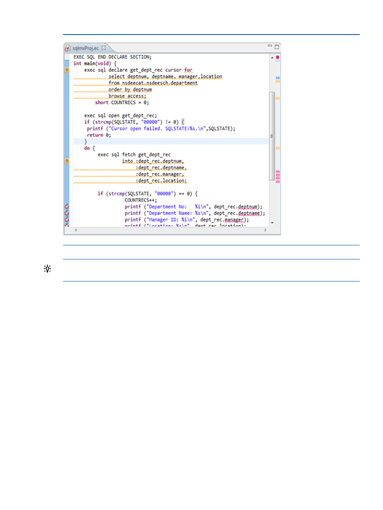Click topmost pink error annotation in overview ruler
The image size is (383, 510).
tap(277, 172)
